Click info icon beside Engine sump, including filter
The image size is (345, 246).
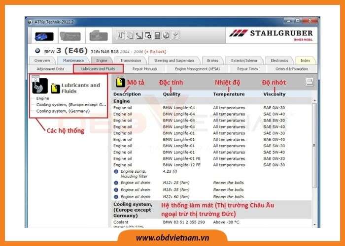(116, 172)
